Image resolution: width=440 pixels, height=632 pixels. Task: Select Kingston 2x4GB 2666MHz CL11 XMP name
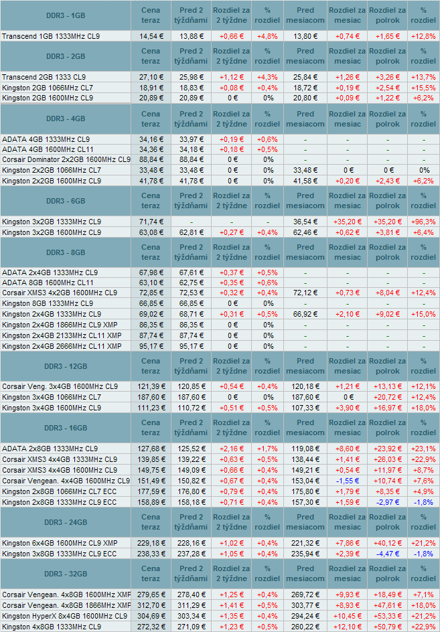pos(62,346)
